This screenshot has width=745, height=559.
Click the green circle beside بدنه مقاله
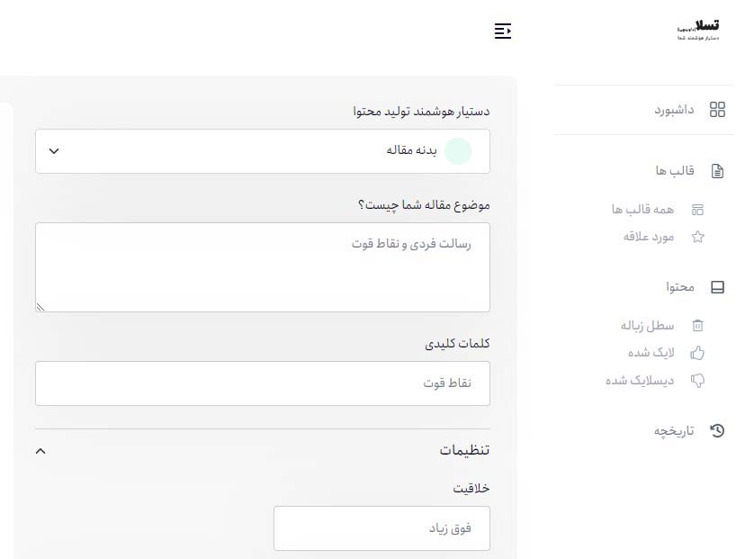pyautogui.click(x=458, y=151)
